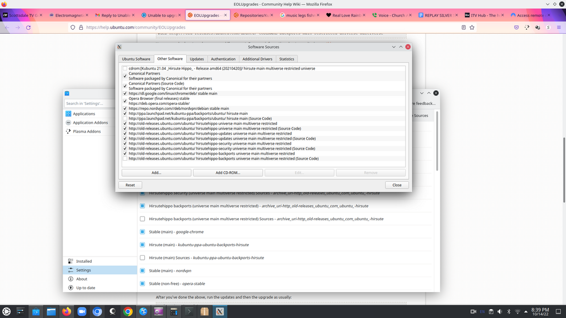The width and height of the screenshot is (566, 318).
Task: Uncheck the dl.google.com chrome repository
Action: pyautogui.click(x=125, y=94)
